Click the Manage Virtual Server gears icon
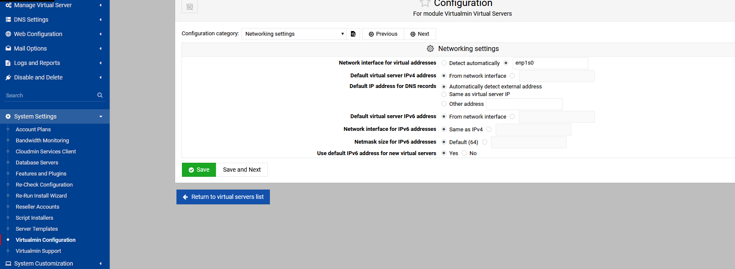Screen dimensions: 735x269 (8, 5)
